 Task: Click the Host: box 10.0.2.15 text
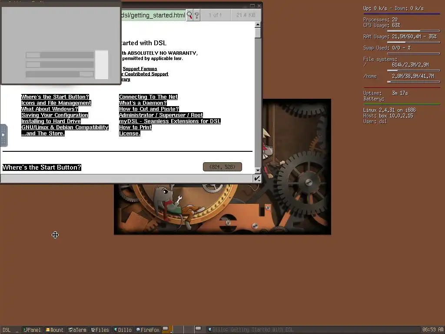click(388, 116)
